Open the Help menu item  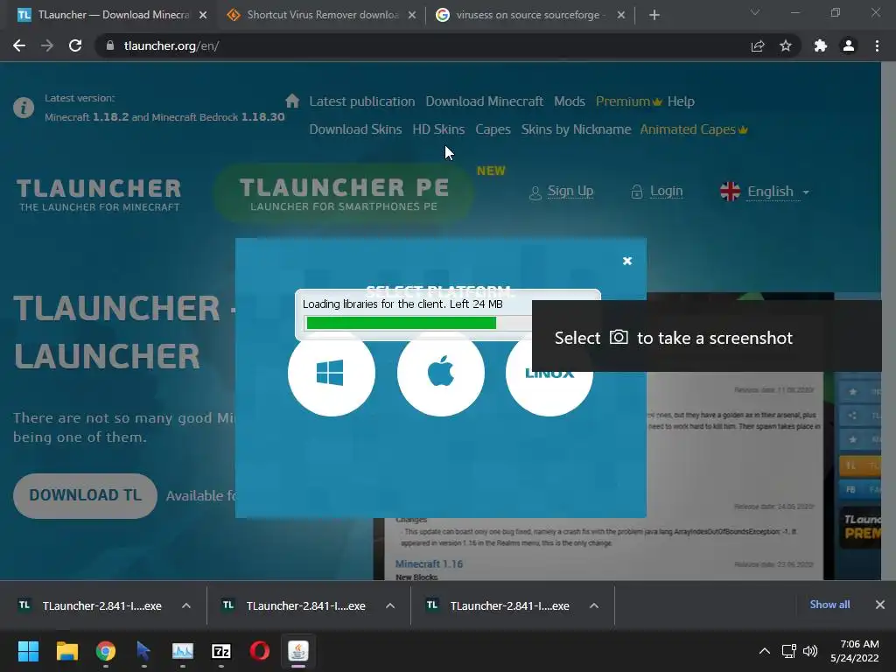(681, 101)
